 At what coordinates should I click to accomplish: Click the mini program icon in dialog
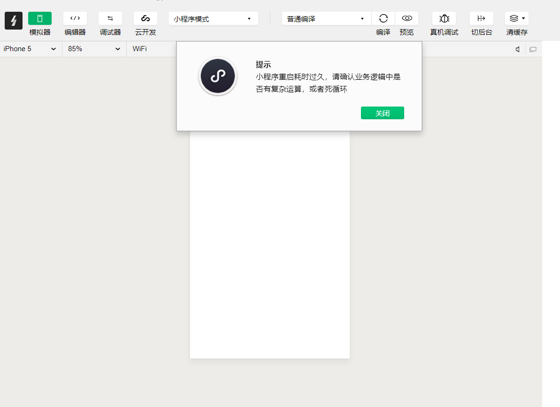[x=218, y=76]
